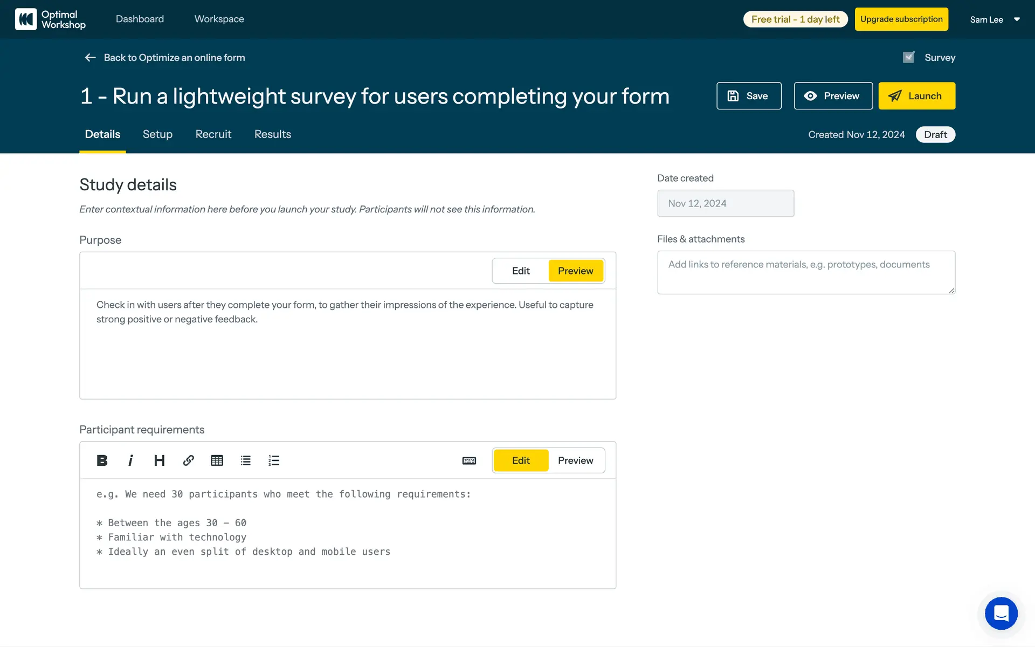The width and height of the screenshot is (1035, 647).
Task: Click the Optimal Workshop logo
Action: pyautogui.click(x=51, y=19)
